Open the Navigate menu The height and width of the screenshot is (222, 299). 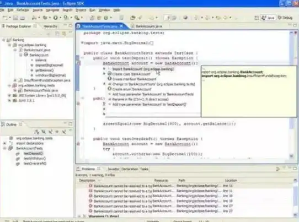tap(52, 10)
